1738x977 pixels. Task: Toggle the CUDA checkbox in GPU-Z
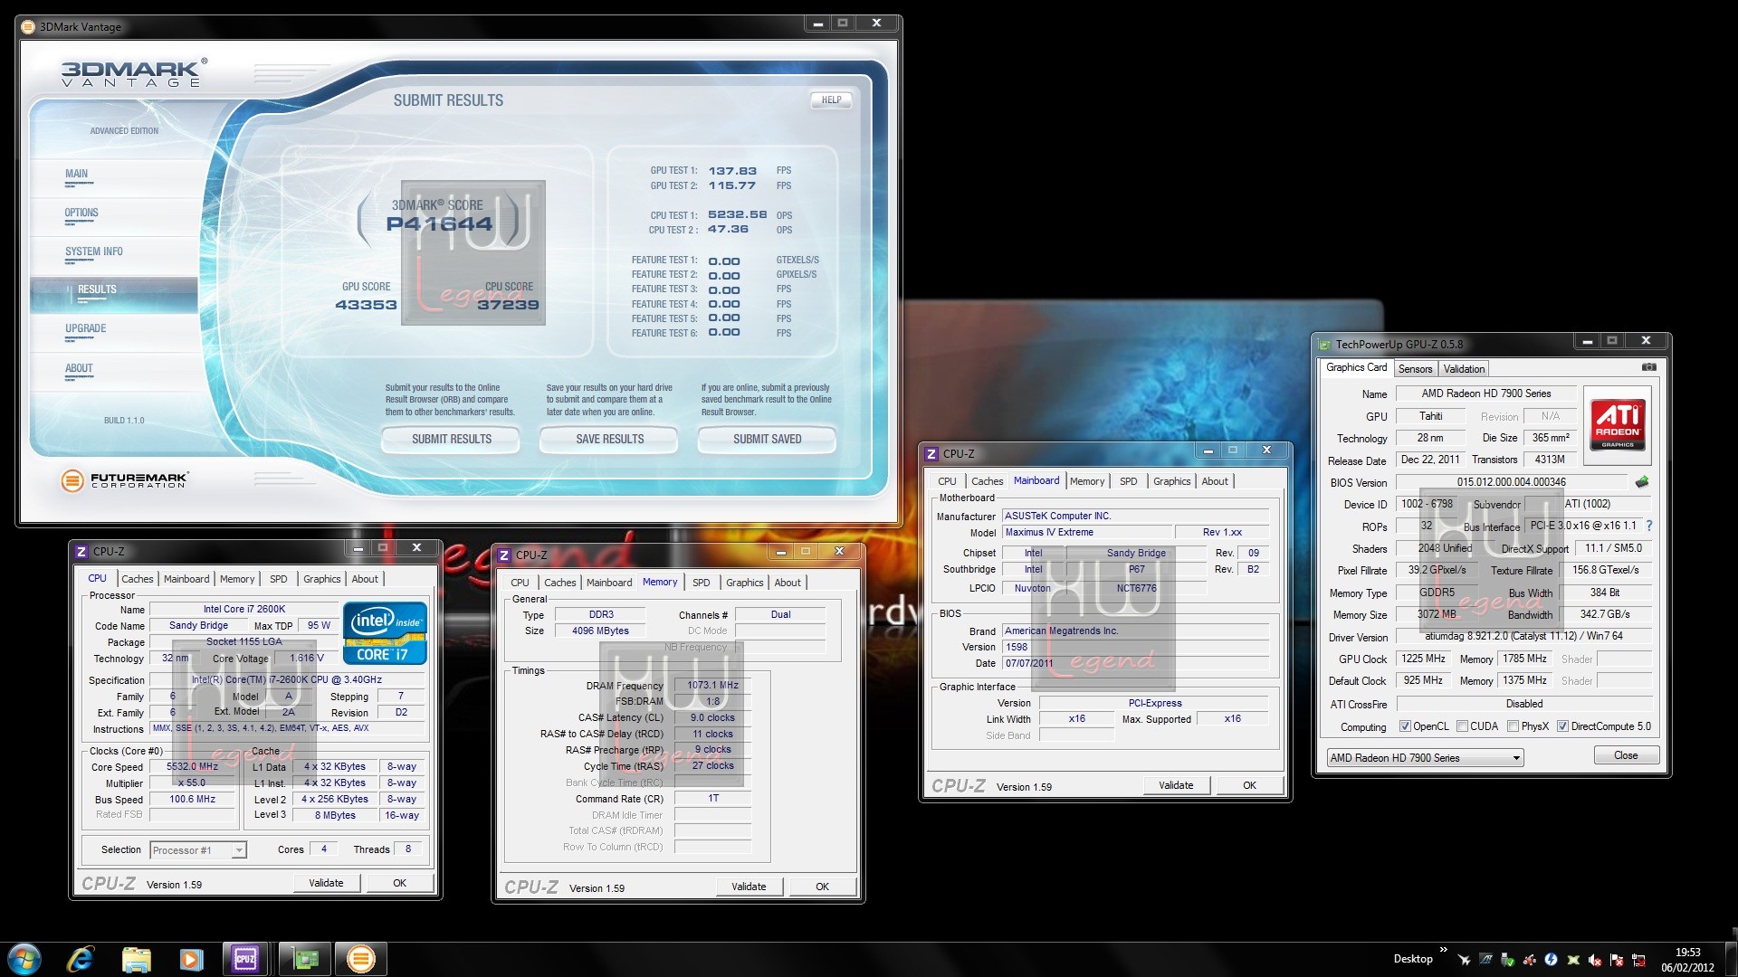1462,726
